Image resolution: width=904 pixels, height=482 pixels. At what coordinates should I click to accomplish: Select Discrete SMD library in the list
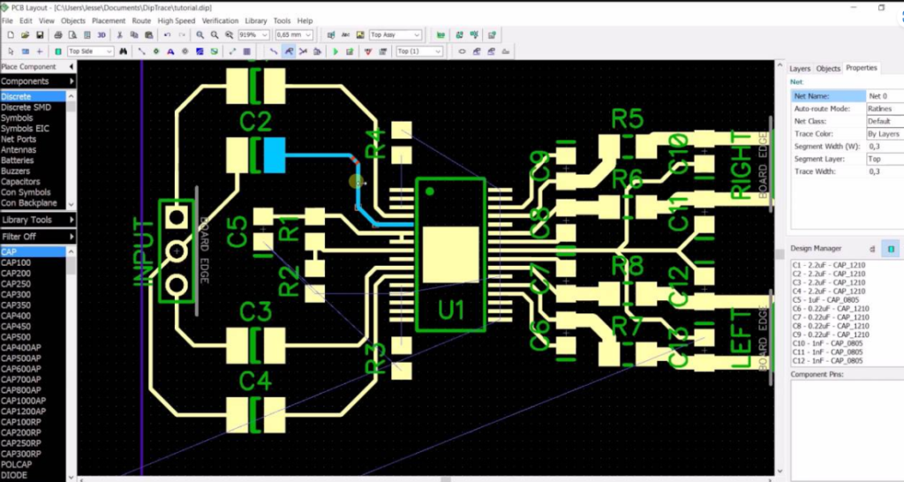[x=26, y=107]
